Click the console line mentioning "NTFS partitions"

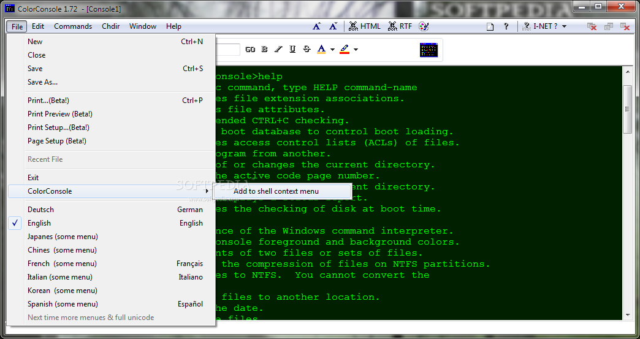[x=352, y=264]
